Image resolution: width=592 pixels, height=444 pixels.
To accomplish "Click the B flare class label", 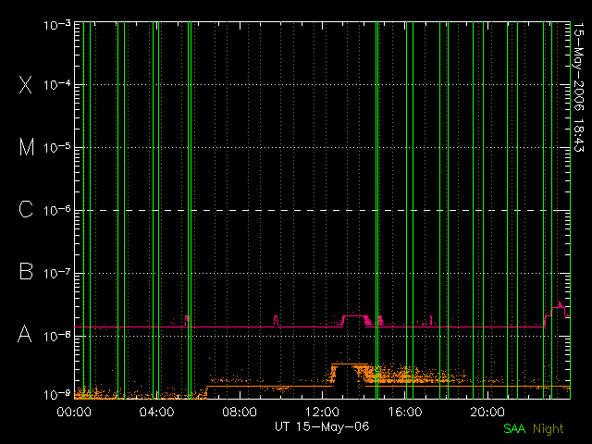I will [26, 271].
